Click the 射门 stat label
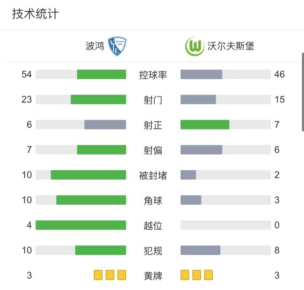Screen dimensions: 304x290 click(153, 100)
